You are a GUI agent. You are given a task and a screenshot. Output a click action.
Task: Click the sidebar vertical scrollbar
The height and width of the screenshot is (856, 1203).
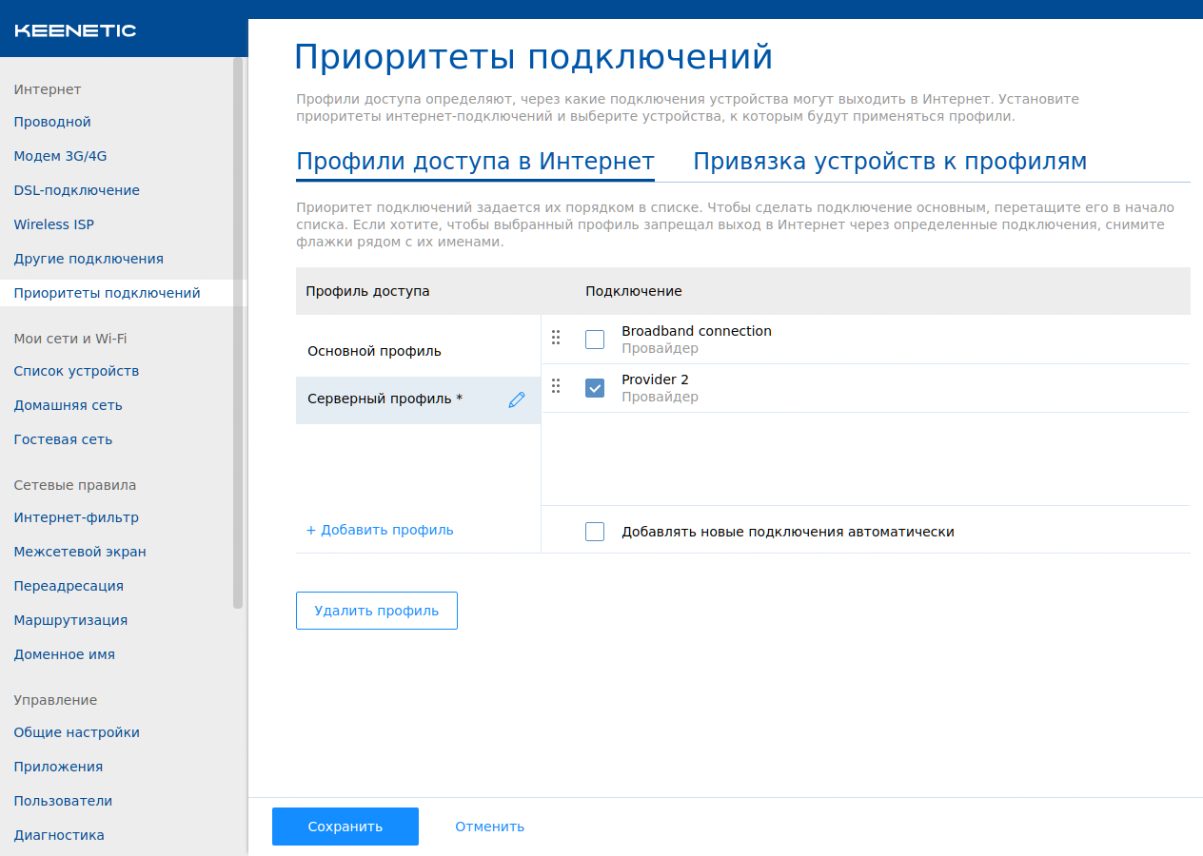[238, 333]
